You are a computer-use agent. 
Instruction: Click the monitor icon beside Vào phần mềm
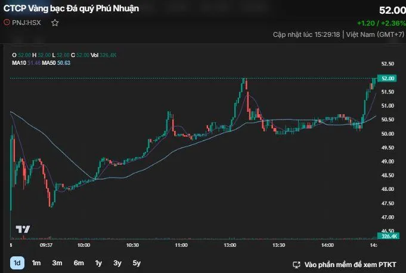(x=296, y=265)
